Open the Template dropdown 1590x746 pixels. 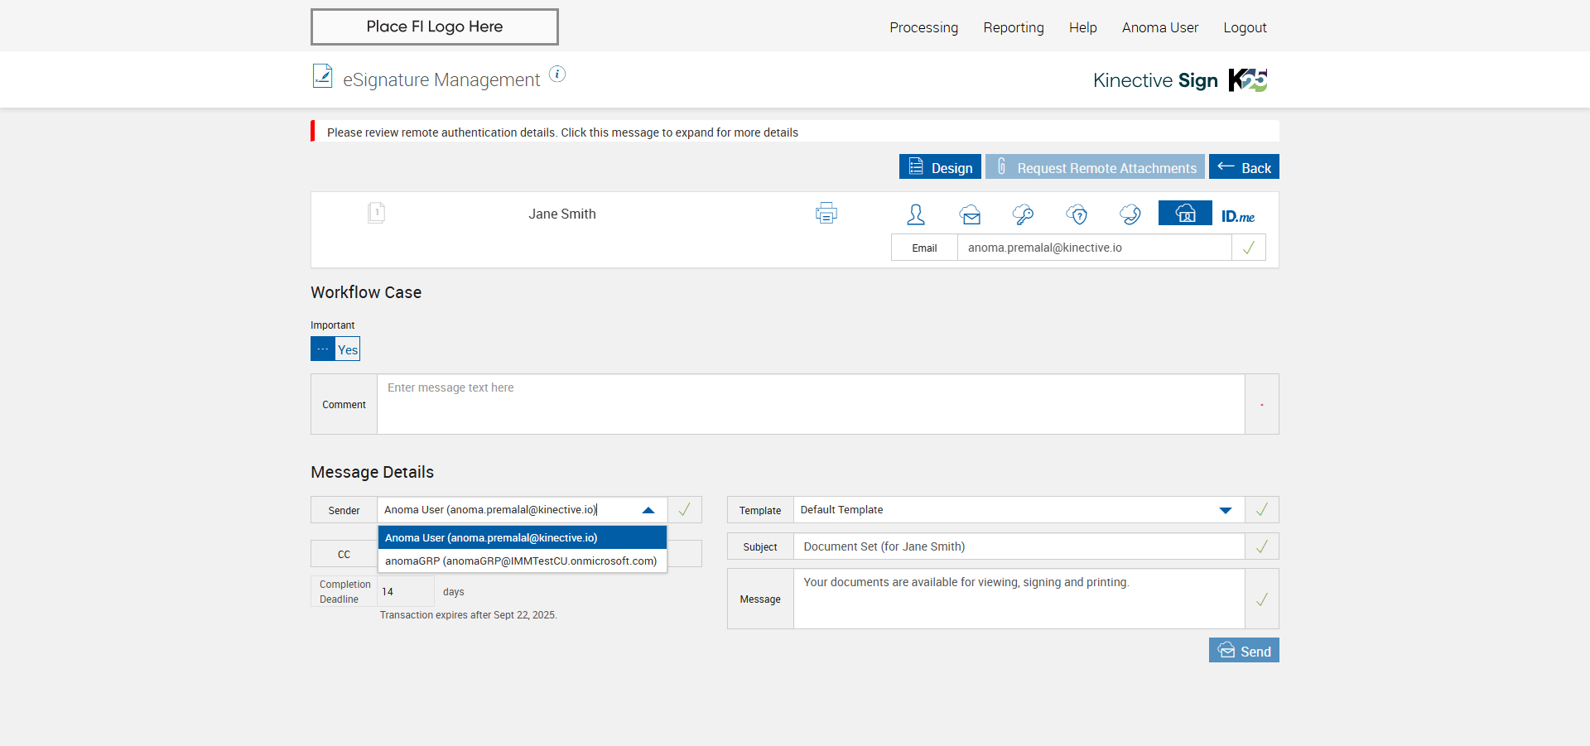pos(1225,510)
